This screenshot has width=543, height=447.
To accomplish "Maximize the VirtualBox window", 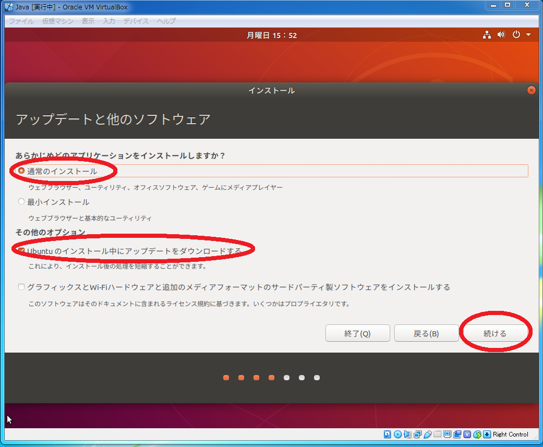I will point(508,5).
